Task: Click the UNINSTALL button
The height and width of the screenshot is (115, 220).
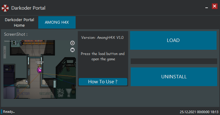Action: [x=174, y=77]
